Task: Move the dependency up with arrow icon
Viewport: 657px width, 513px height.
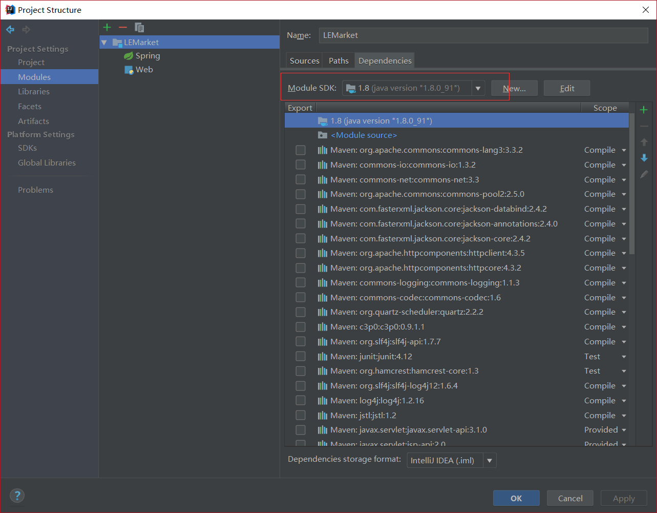Action: pos(644,142)
